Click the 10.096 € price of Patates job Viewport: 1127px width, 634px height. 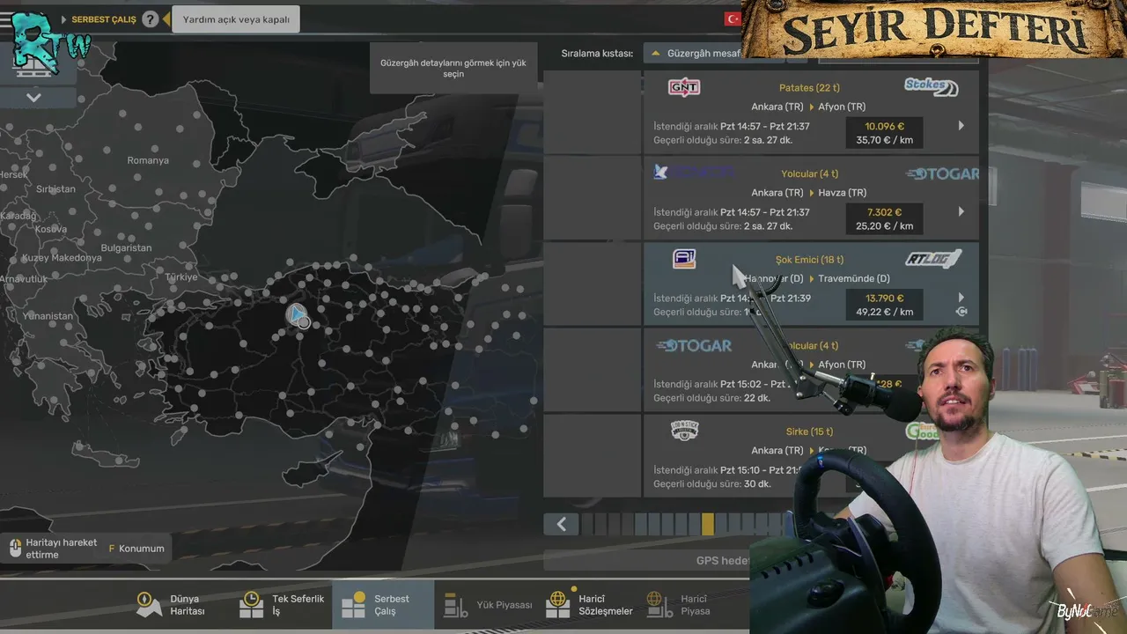click(884, 126)
